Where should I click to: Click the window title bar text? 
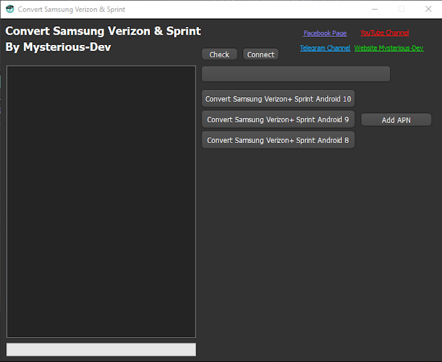pos(71,10)
